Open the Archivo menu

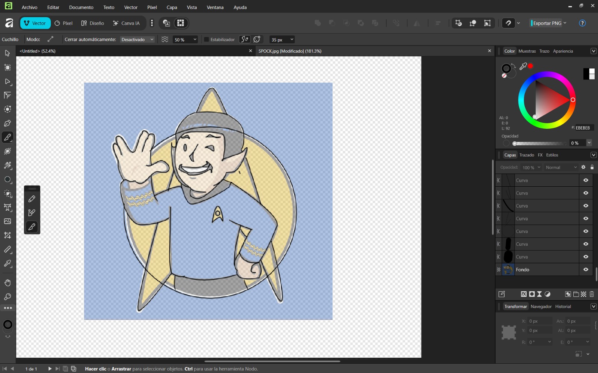(x=29, y=7)
